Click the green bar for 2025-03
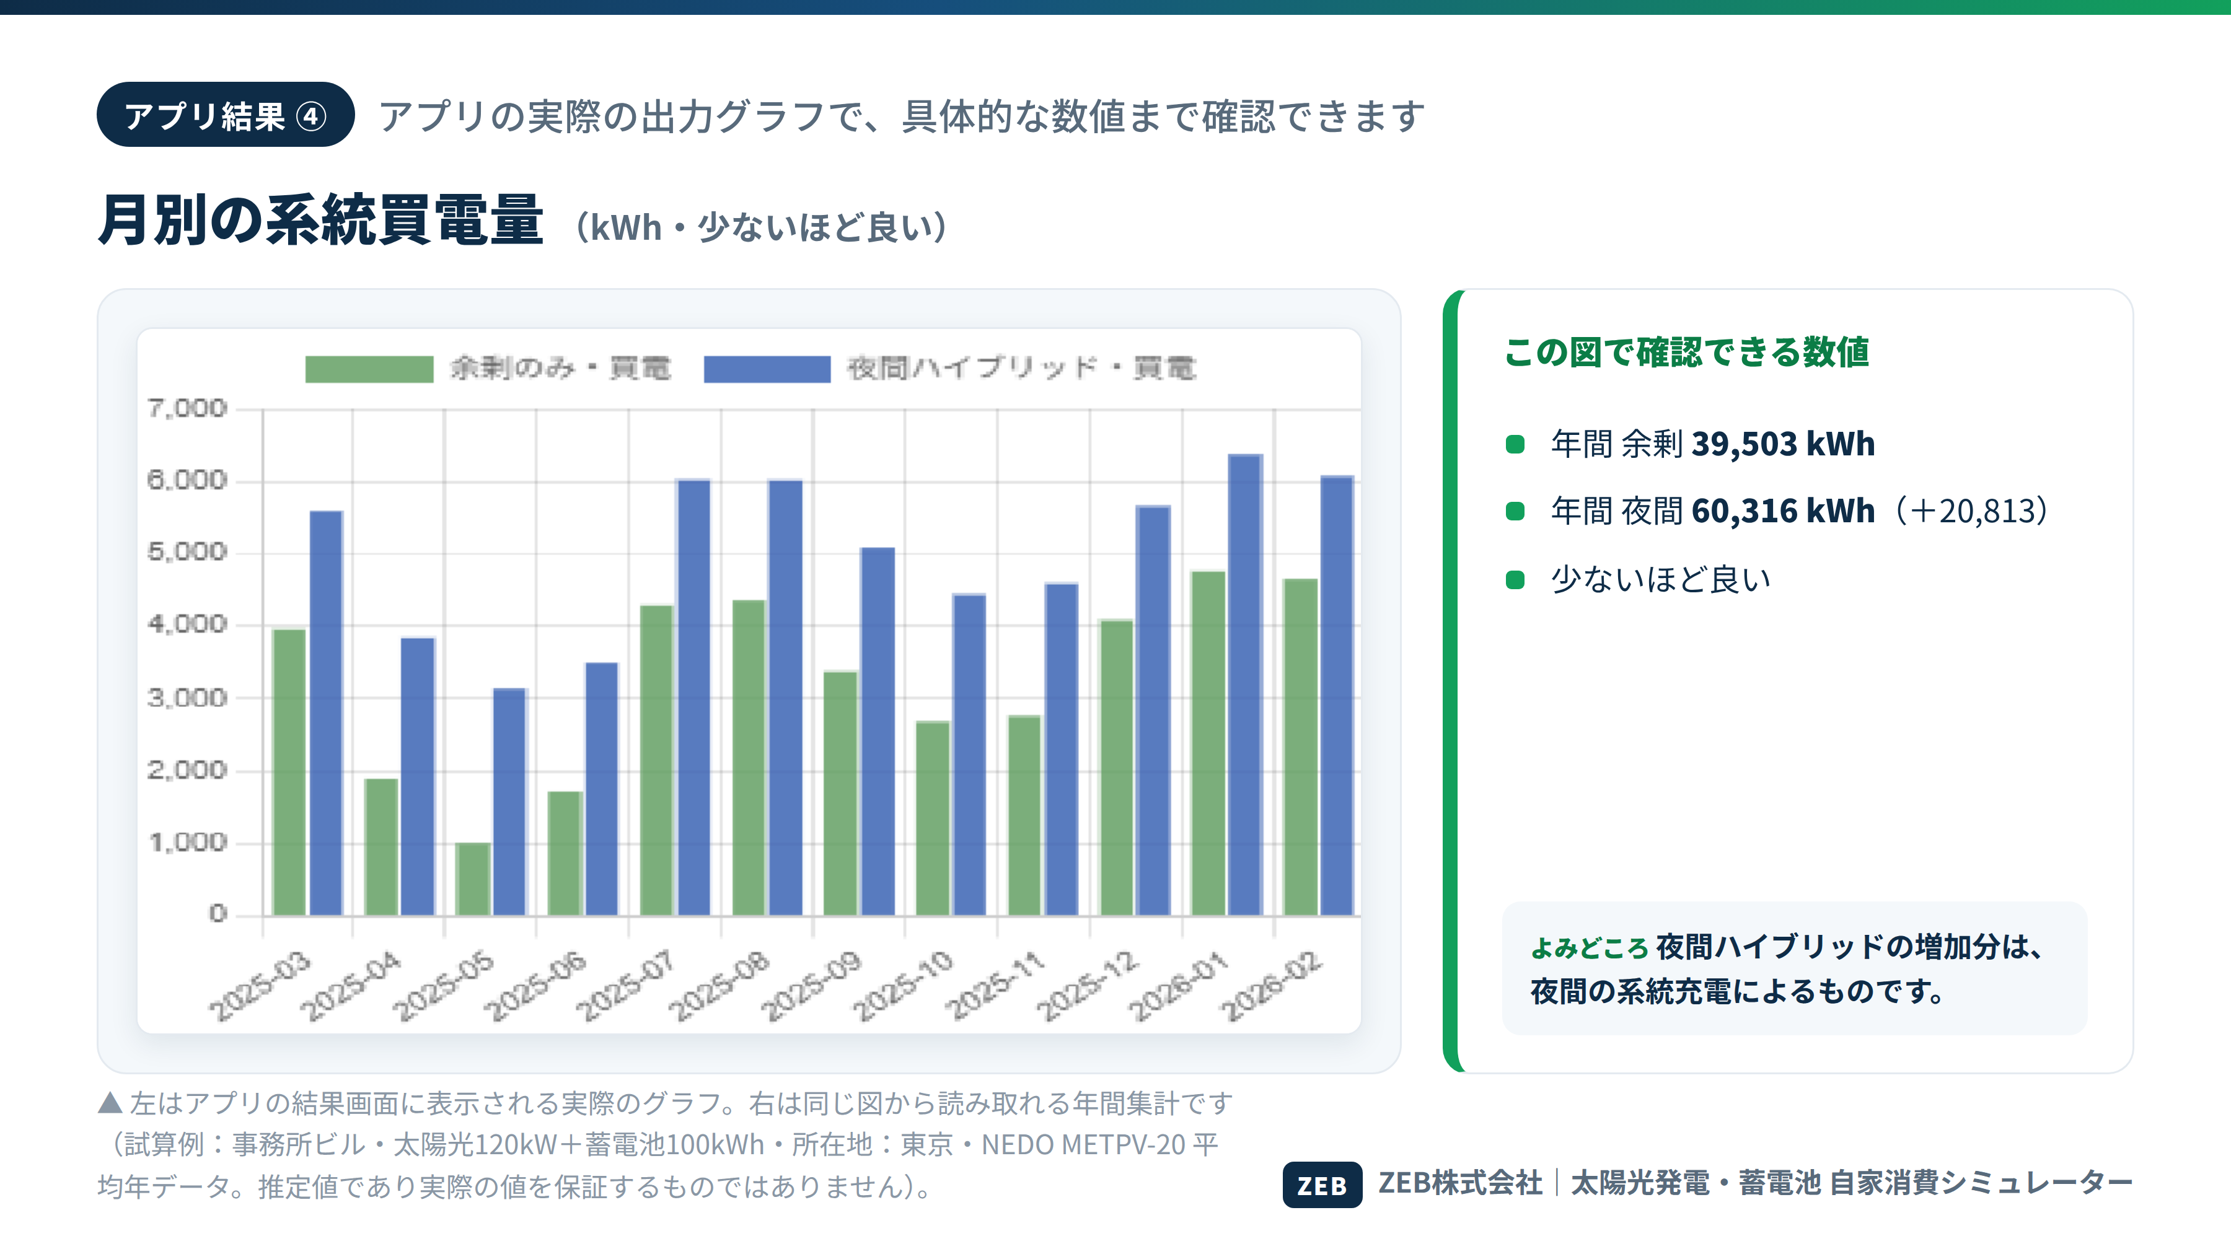Screen dimensions: 2231x1249 click(289, 772)
